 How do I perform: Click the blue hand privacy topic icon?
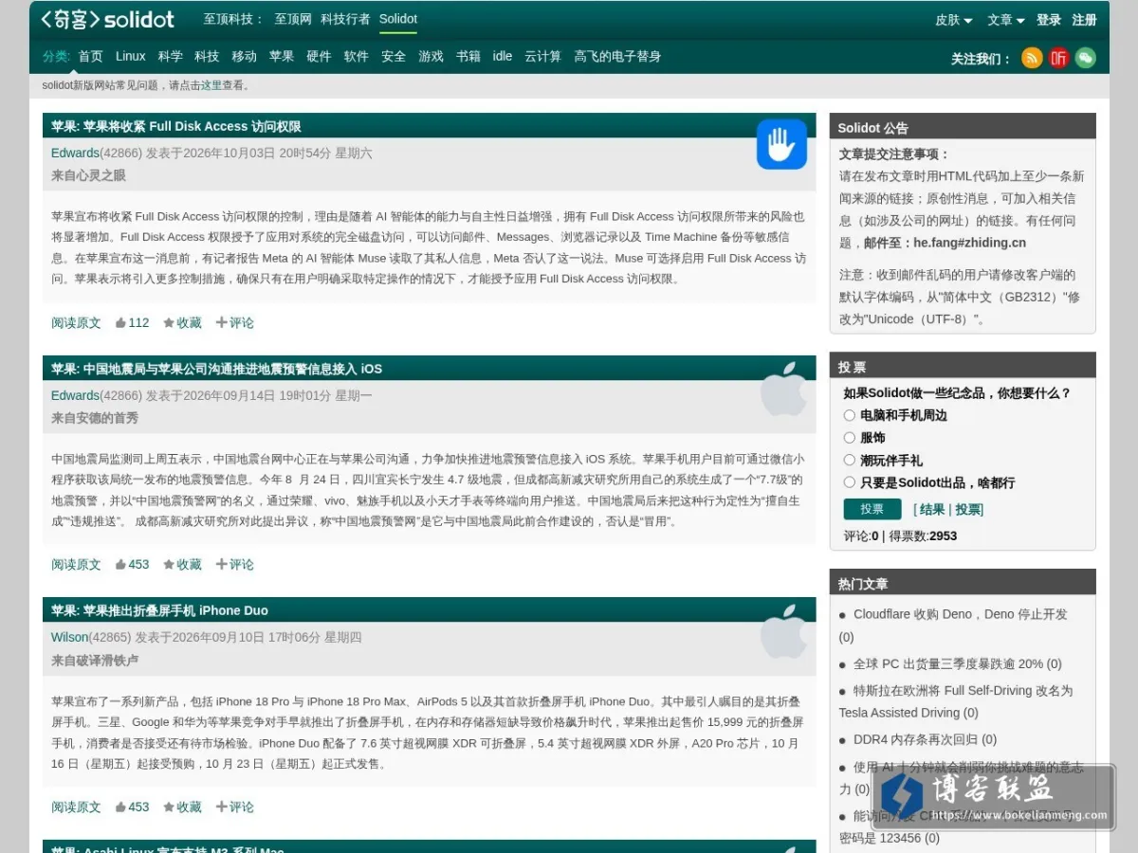point(781,144)
